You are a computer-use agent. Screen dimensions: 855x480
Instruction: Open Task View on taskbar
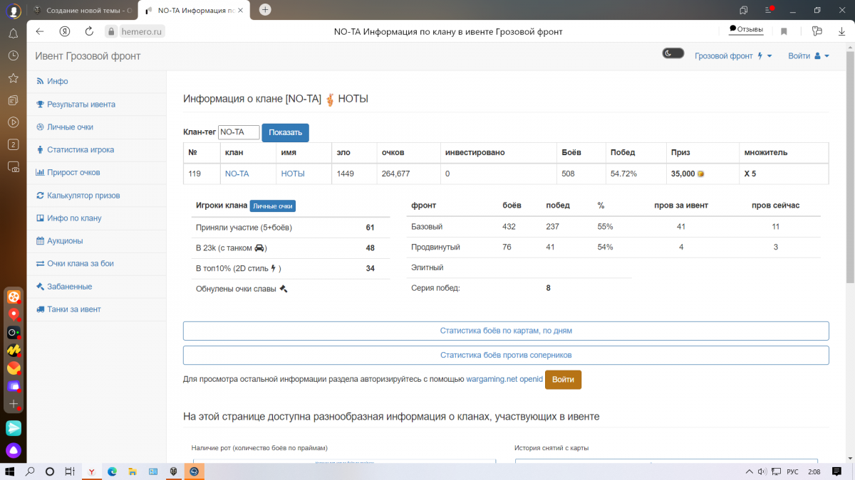point(70,471)
